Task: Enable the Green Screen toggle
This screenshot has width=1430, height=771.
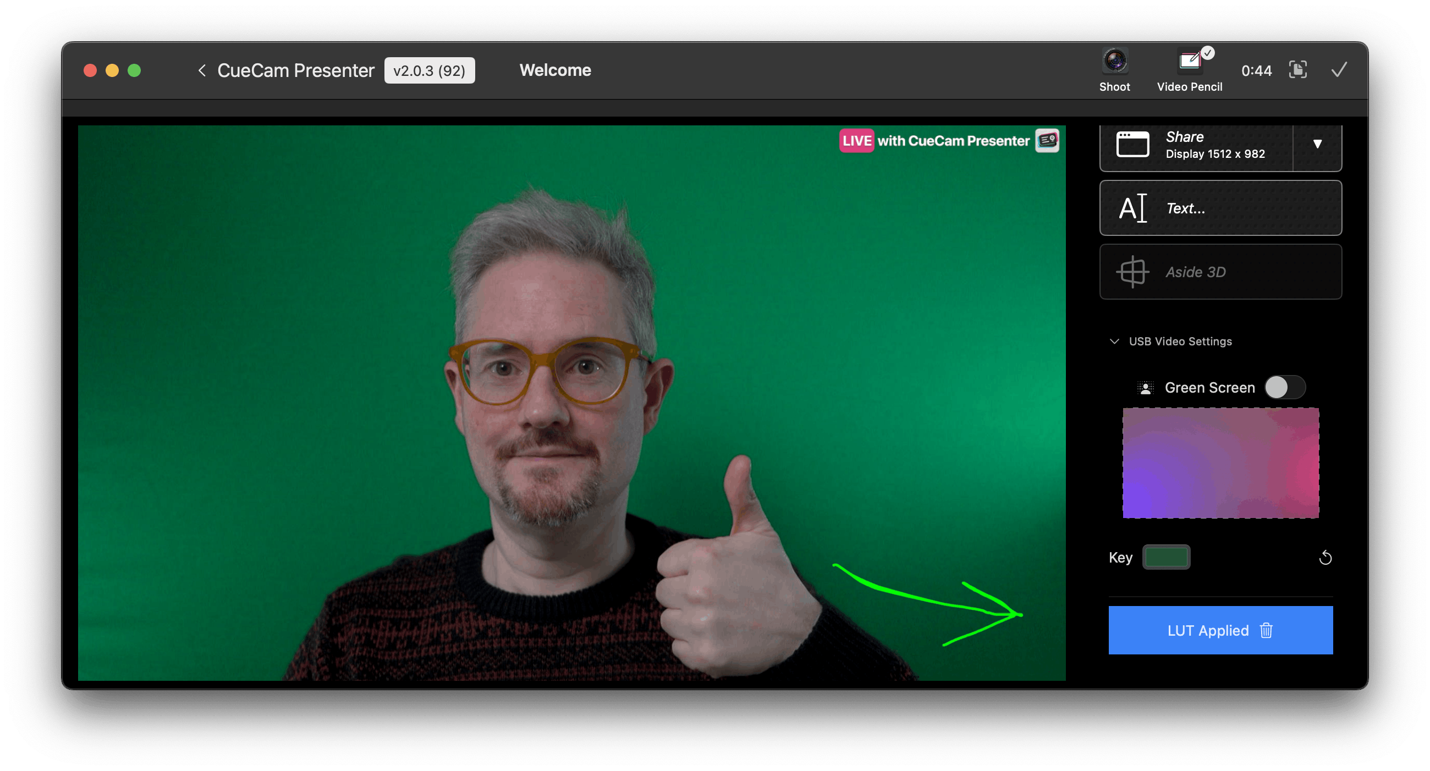Action: [1285, 388]
